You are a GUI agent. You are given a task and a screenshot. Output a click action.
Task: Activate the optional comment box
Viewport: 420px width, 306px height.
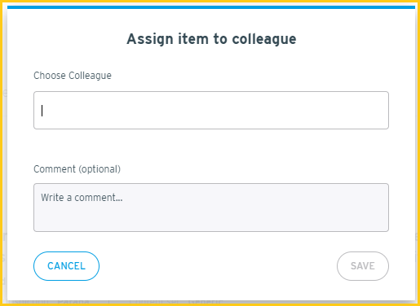211,208
